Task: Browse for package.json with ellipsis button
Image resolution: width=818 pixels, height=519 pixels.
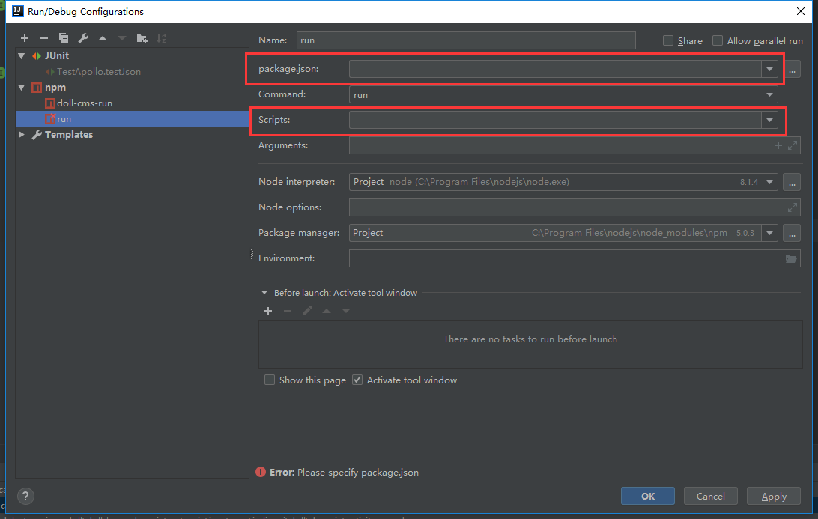Action: point(792,69)
